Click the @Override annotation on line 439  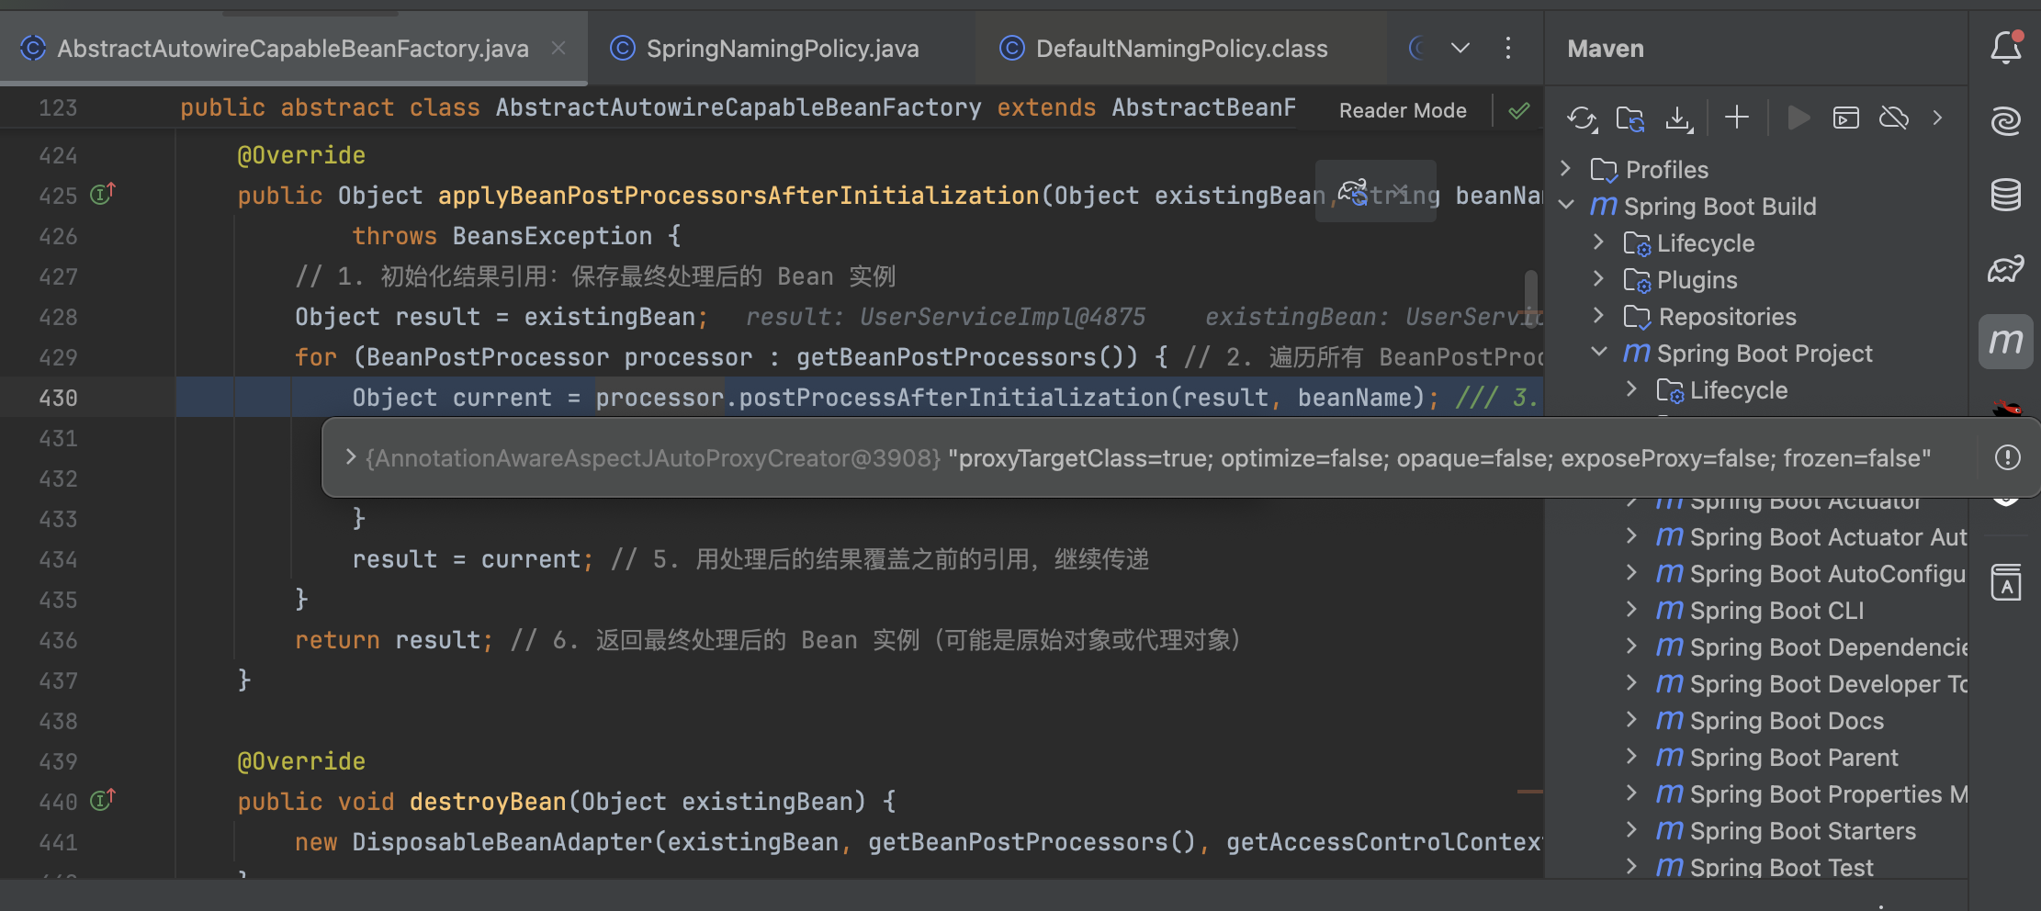click(x=301, y=761)
